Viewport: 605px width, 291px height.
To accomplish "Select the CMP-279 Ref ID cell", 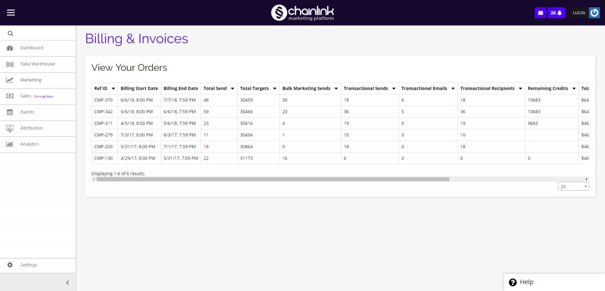I will tap(105, 135).
